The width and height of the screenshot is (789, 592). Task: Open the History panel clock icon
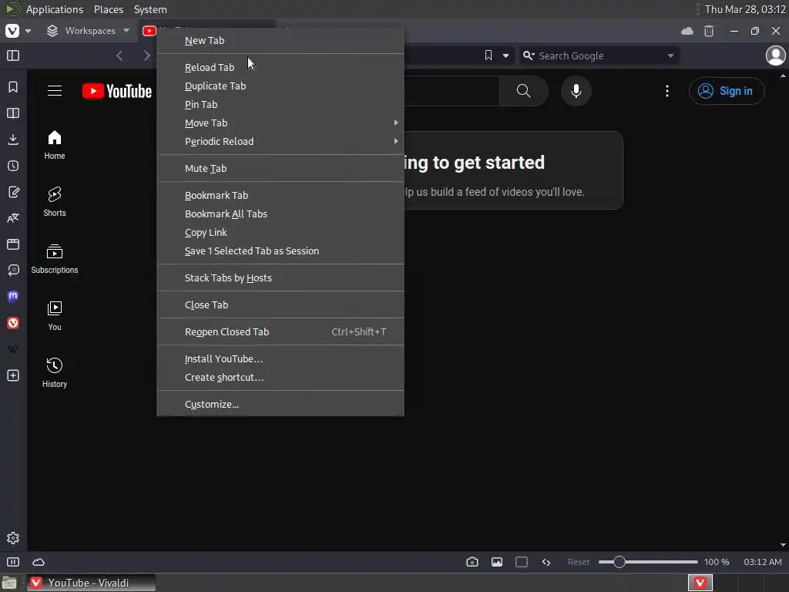[13, 166]
